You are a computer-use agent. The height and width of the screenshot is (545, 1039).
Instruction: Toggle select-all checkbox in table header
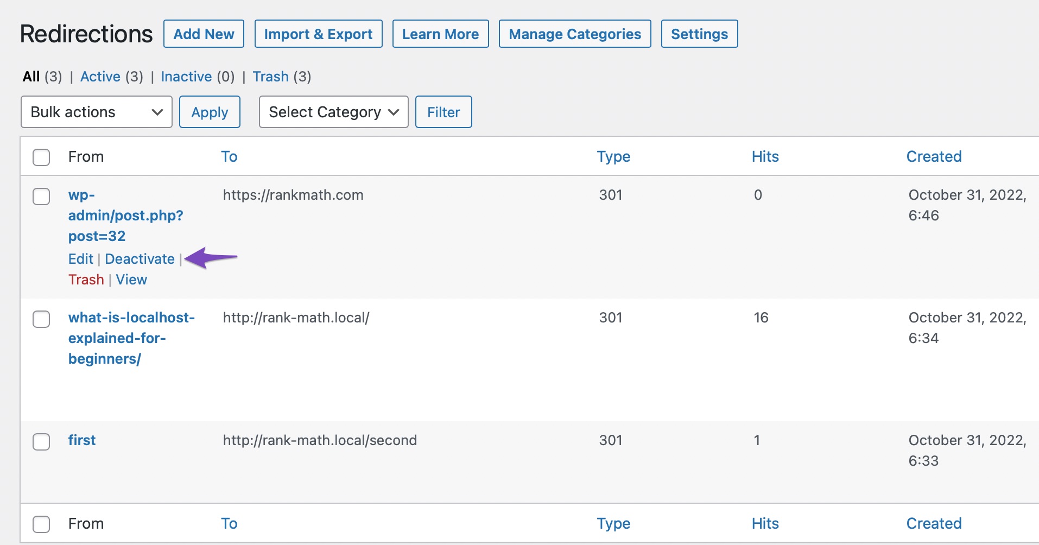click(41, 157)
